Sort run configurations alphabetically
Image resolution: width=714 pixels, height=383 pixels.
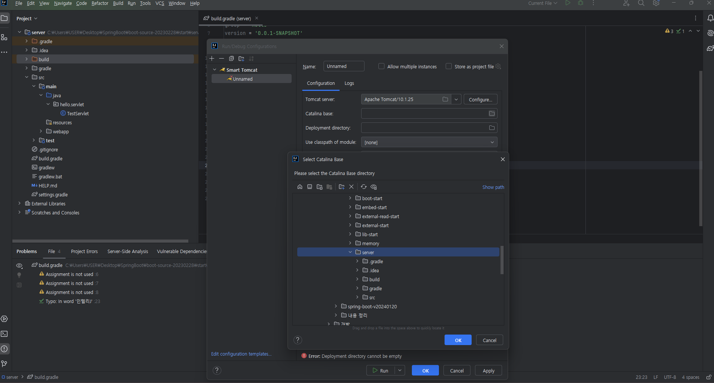pyautogui.click(x=251, y=59)
